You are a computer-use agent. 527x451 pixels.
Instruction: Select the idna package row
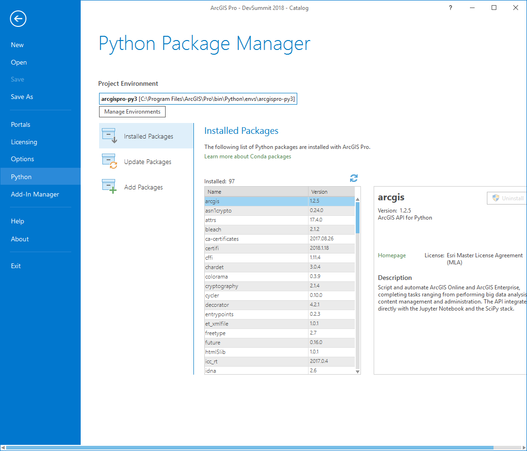click(x=280, y=370)
